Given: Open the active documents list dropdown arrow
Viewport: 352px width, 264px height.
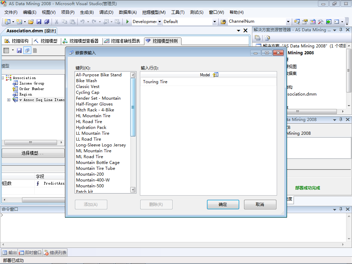Looking at the screenshot, I should (x=239, y=30).
